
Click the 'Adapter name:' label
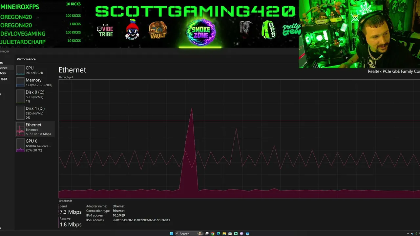pyautogui.click(x=96, y=206)
